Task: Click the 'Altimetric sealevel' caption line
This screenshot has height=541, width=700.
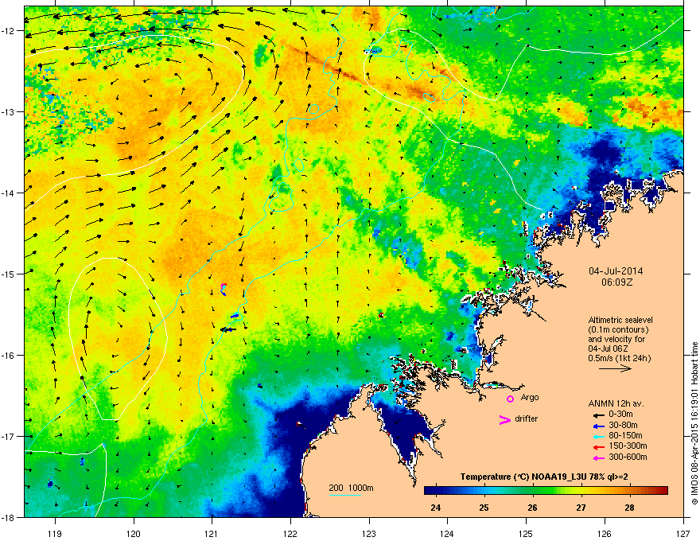Action: pos(620,320)
